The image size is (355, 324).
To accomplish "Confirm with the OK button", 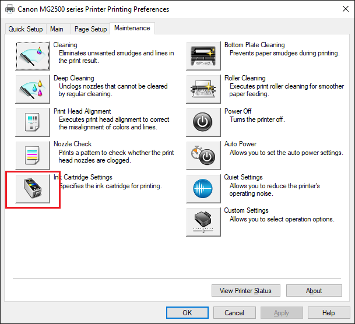I will pyautogui.click(x=187, y=313).
